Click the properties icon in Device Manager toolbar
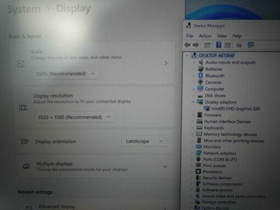 pos(207,45)
